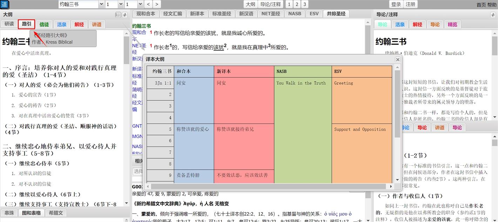Switch to the 信徒 tab
The width and height of the screenshot is (498, 222).
click(44, 24)
